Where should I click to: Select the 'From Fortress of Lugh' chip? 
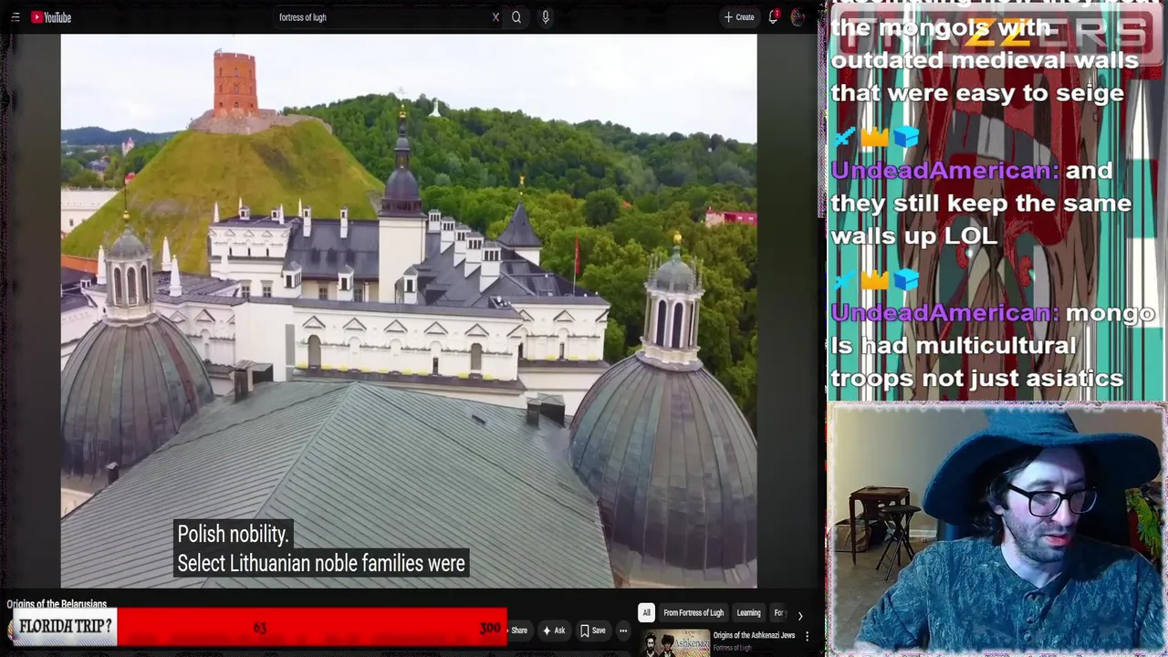(693, 613)
